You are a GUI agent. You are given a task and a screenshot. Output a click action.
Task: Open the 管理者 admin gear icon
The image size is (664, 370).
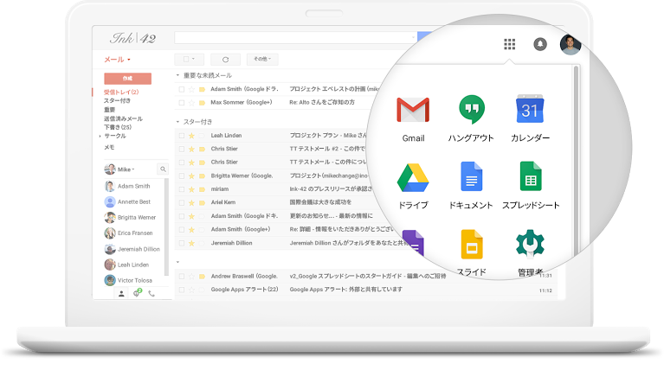click(530, 243)
